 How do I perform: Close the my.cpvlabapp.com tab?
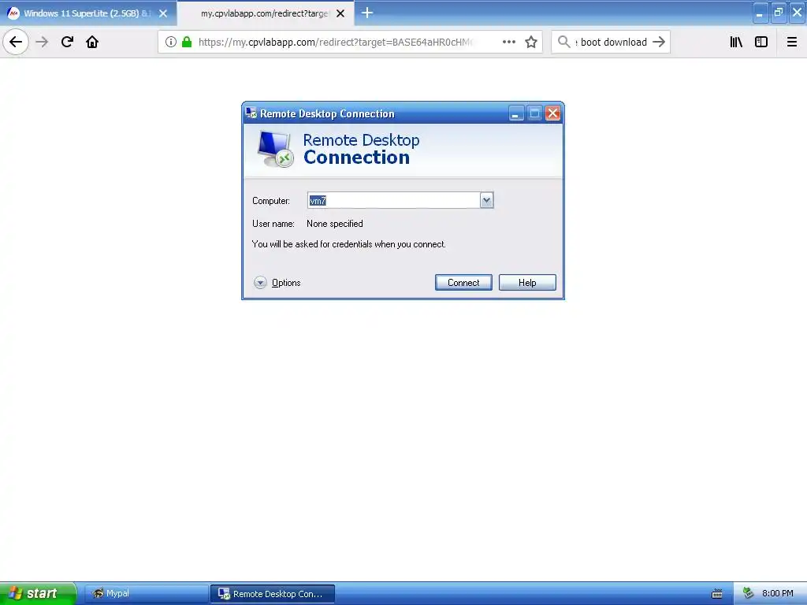[340, 13]
